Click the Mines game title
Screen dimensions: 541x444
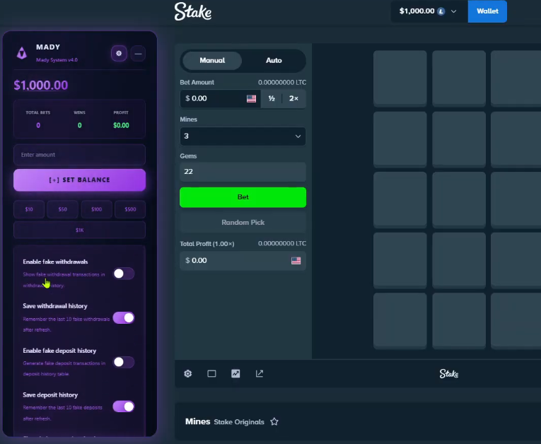198,421
